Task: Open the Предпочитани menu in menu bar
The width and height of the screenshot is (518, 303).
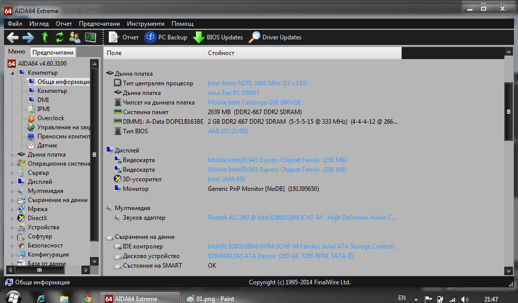Action: point(99,24)
